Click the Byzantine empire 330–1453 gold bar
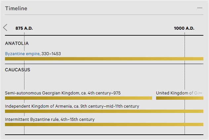The image size is (209, 140). click(x=104, y=59)
